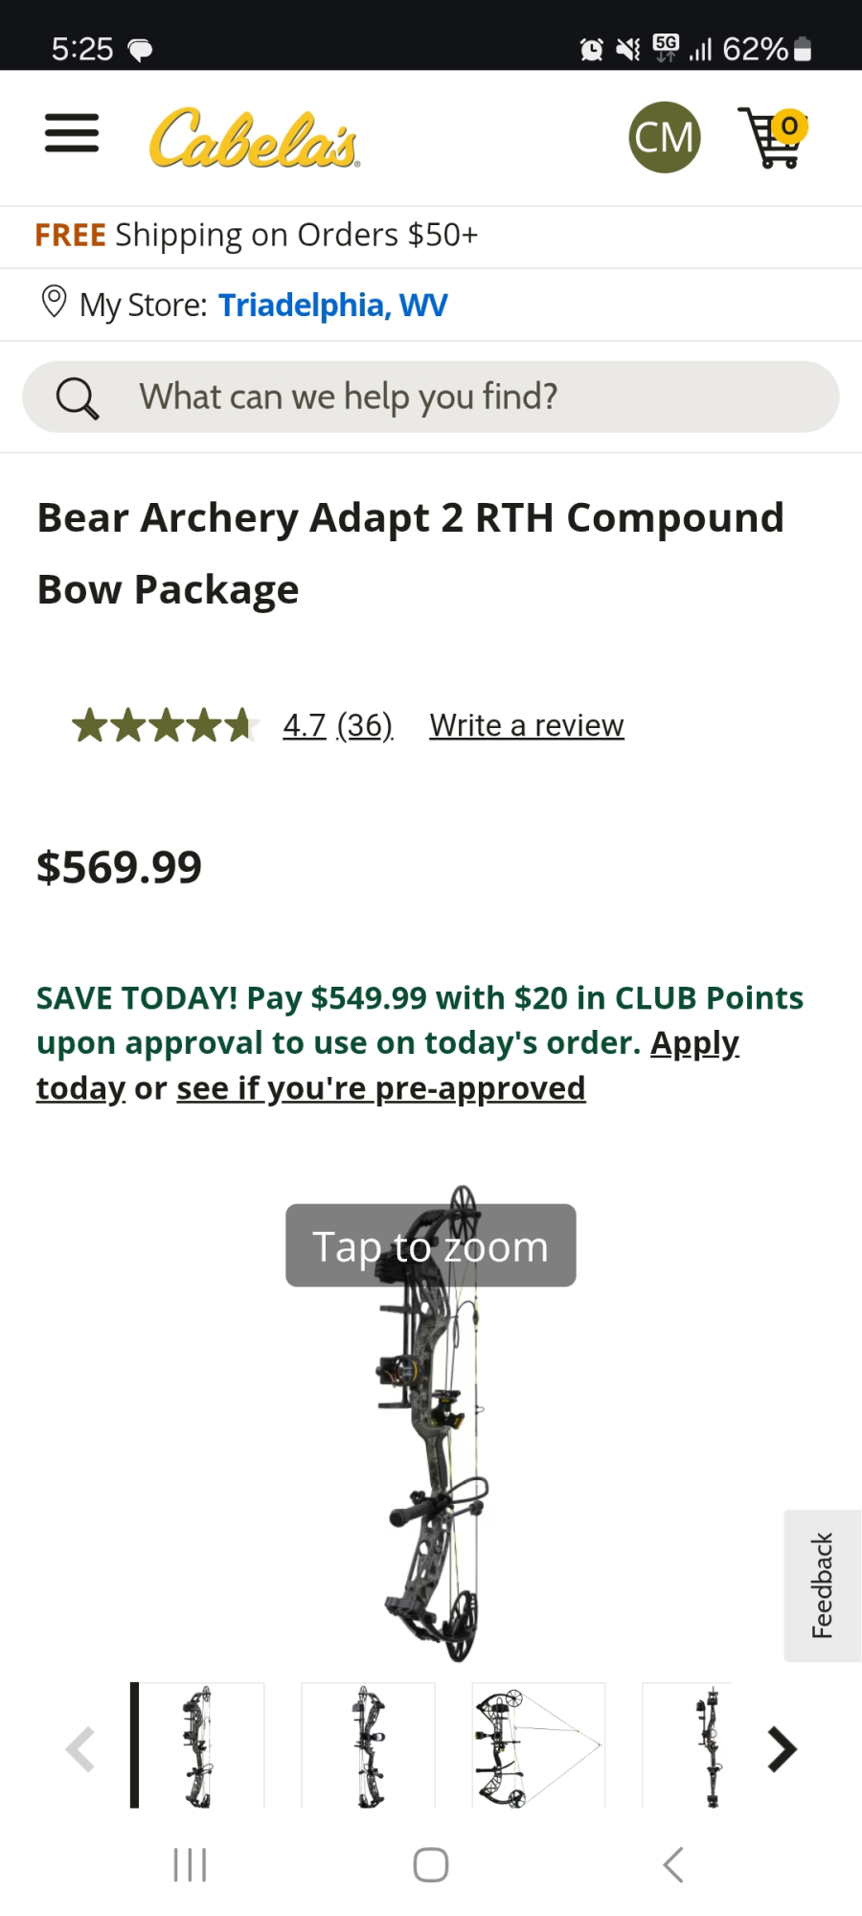Click Write a review link
The height and width of the screenshot is (1916, 862).
click(x=526, y=726)
